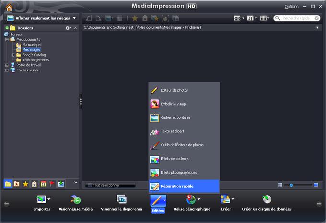Click the Créer icon
This screenshot has width=326, height=223.
pos(225,200)
